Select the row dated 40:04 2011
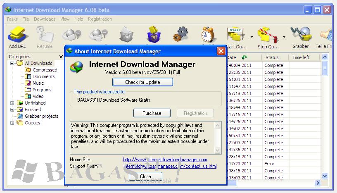337x193 pixels. pyautogui.click(x=274, y=65)
